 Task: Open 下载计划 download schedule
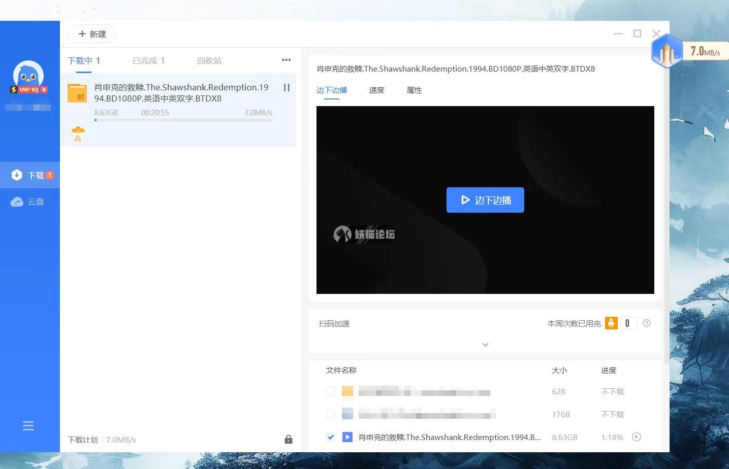click(x=83, y=440)
